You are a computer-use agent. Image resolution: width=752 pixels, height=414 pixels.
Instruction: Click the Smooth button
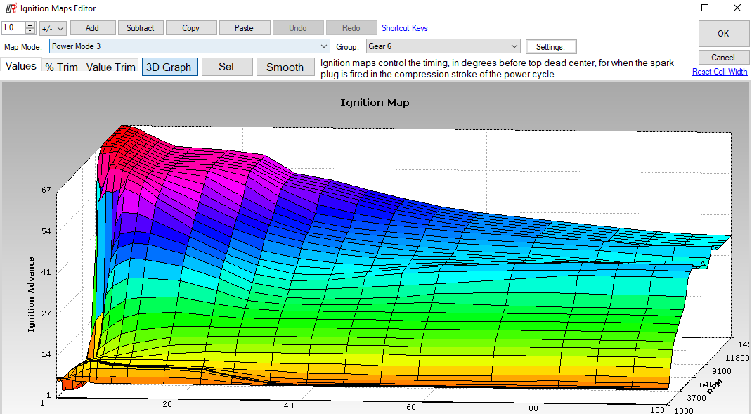pos(285,67)
